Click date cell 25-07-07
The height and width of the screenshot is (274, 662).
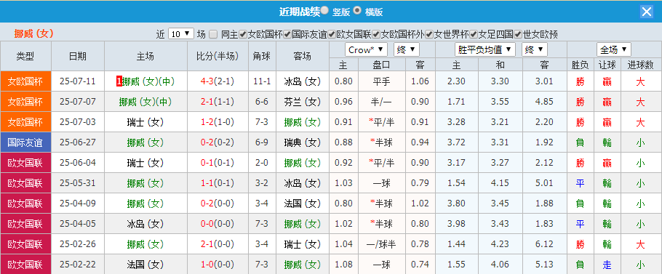click(x=78, y=102)
